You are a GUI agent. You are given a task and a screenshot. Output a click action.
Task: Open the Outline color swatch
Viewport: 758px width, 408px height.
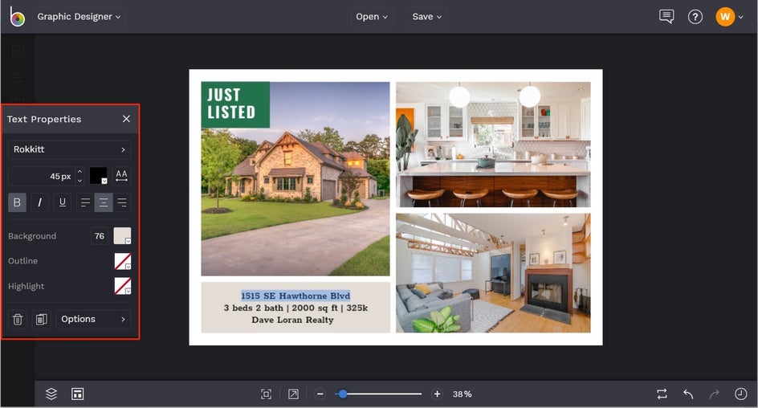point(122,261)
